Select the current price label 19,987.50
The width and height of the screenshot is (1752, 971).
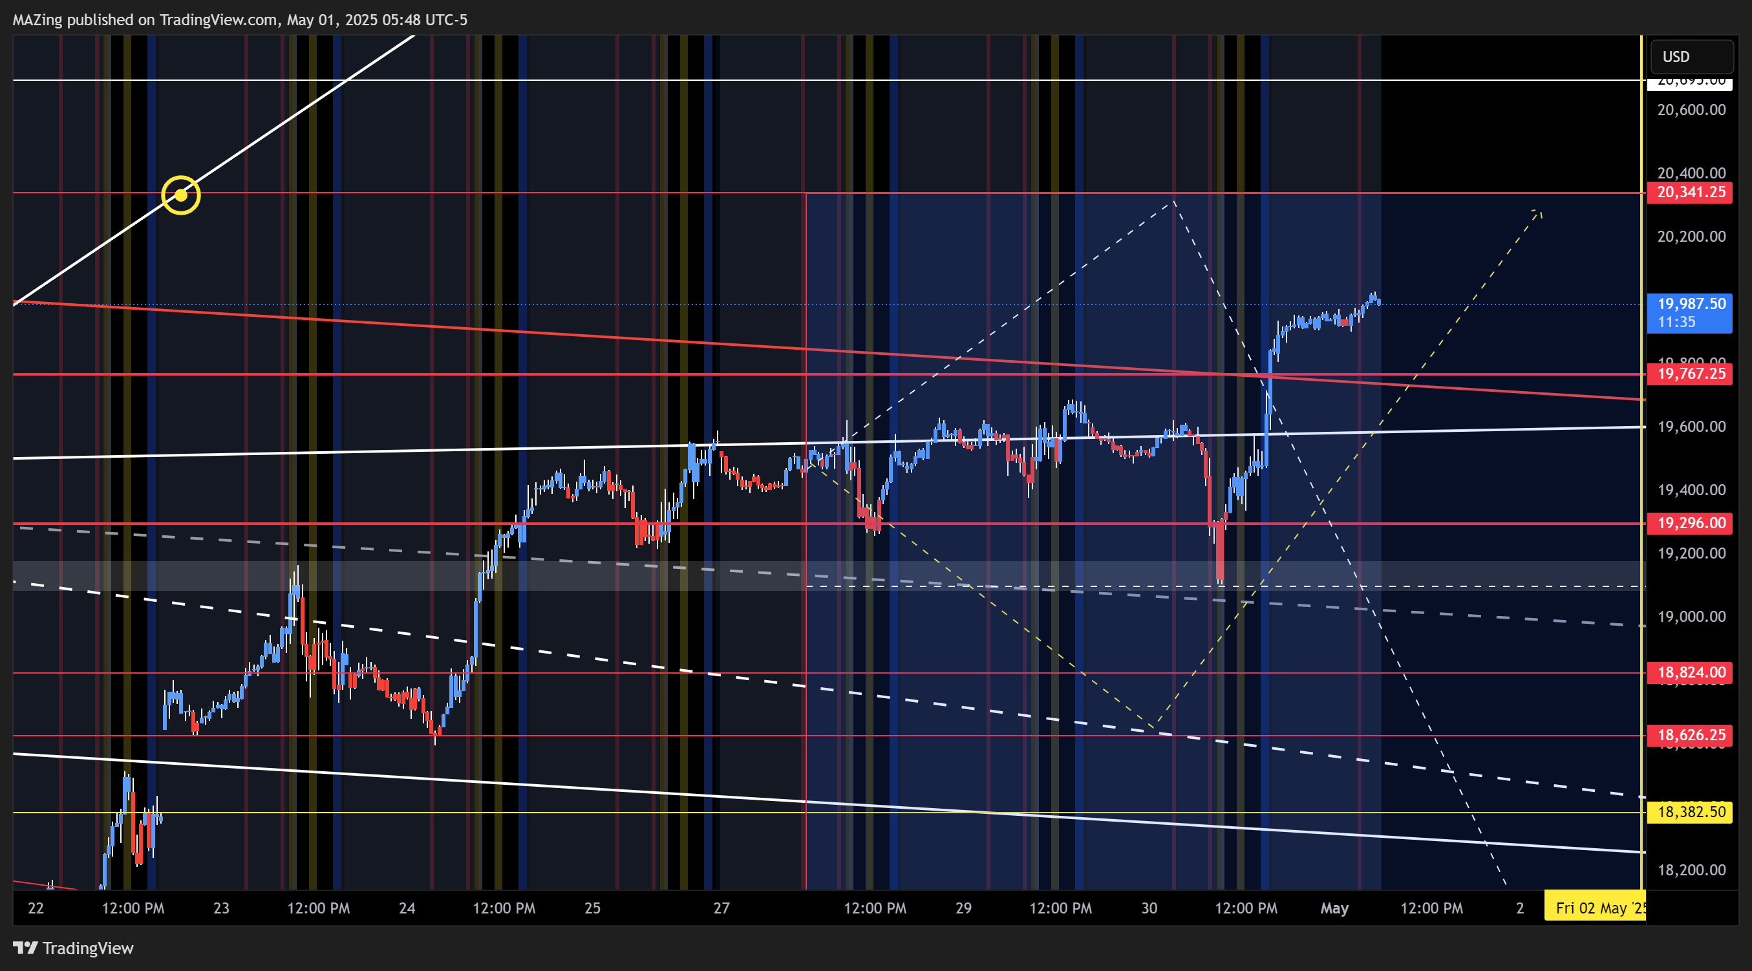point(1690,304)
